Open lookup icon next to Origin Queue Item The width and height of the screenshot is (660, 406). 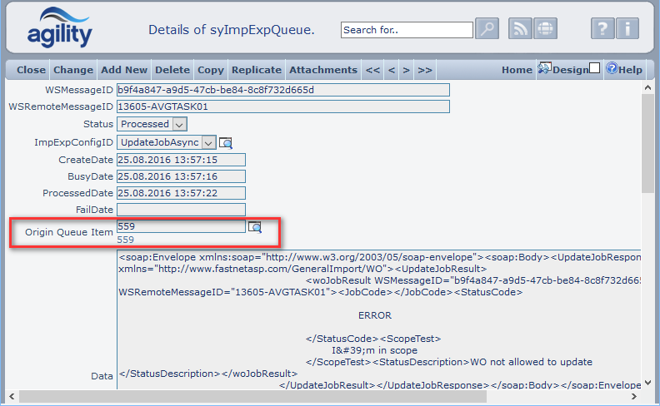255,227
